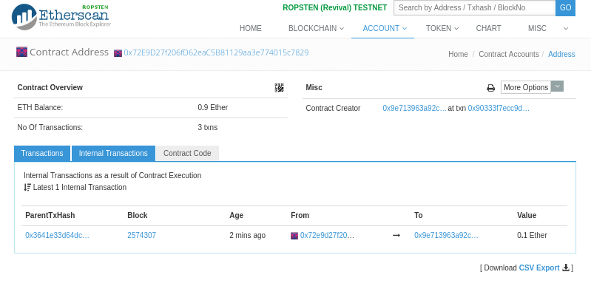Click the CSV download arrow icon
The height and width of the screenshot is (286, 591).
tap(566, 268)
